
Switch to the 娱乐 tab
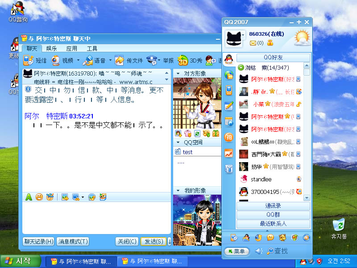pyautogui.click(x=51, y=49)
